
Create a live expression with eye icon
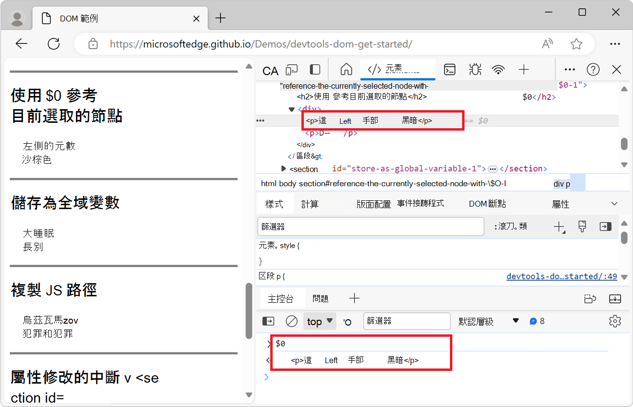pyautogui.click(x=347, y=322)
